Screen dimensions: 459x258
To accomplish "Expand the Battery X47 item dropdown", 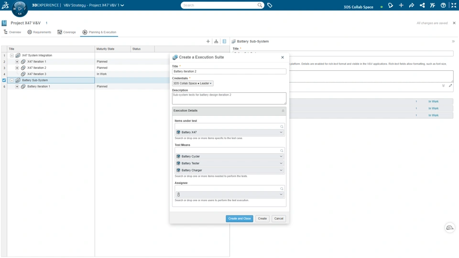I will 281,132.
